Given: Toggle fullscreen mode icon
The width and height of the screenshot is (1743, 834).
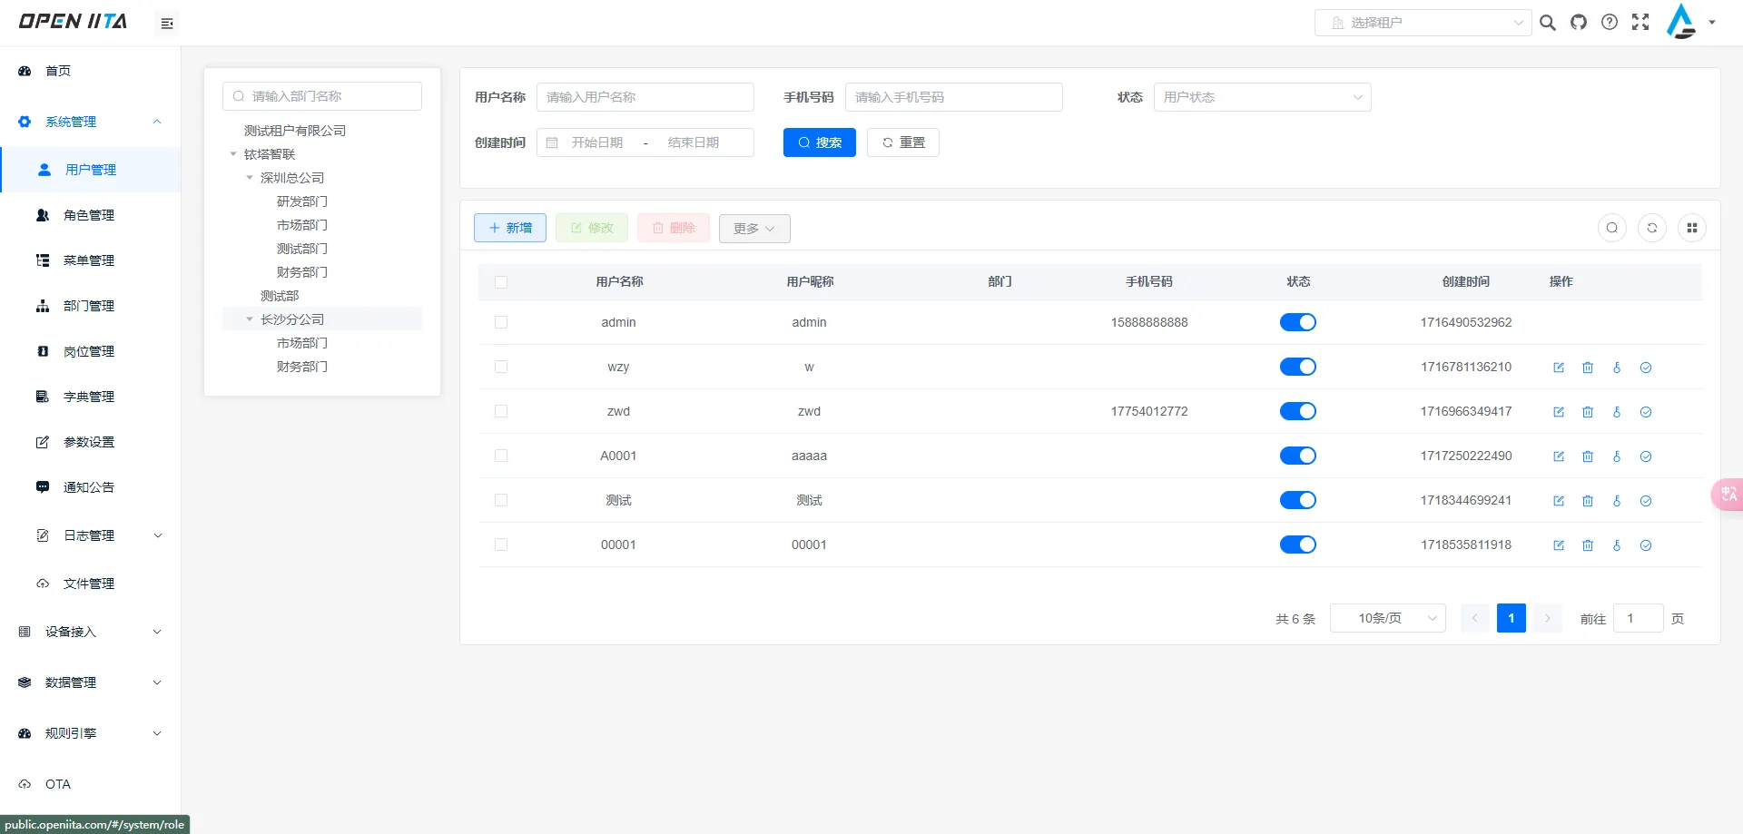Looking at the screenshot, I should pyautogui.click(x=1640, y=23).
